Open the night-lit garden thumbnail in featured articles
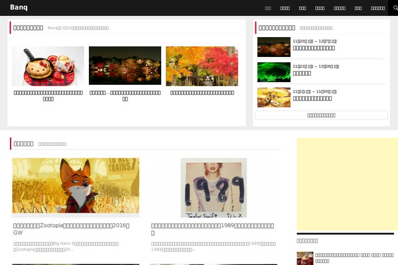This screenshot has height=265, width=398. pyautogui.click(x=125, y=66)
